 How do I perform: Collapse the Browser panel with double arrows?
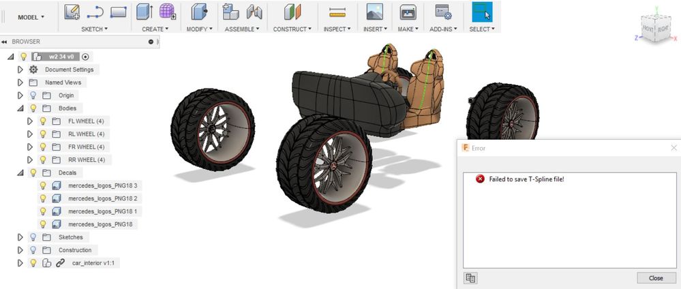(4, 42)
